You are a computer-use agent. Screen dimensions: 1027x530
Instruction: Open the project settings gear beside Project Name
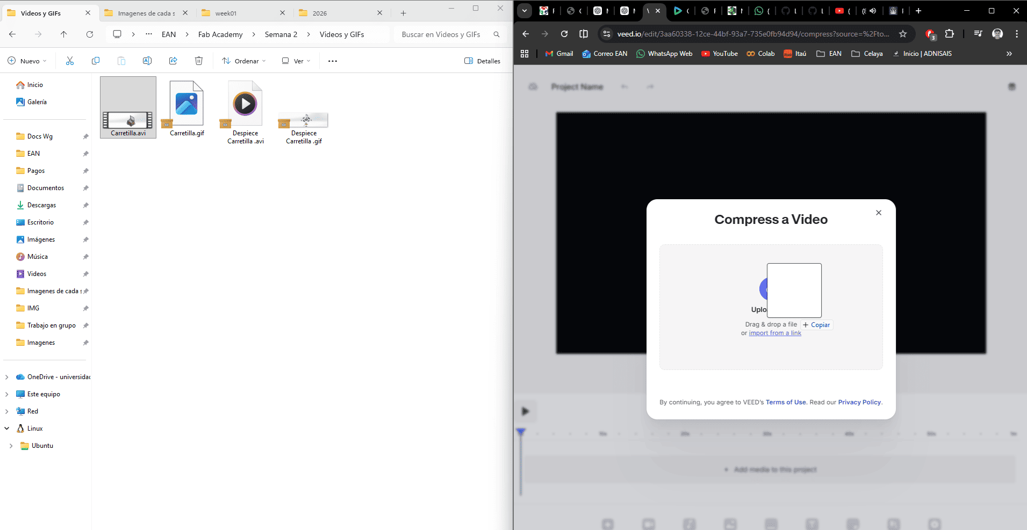tap(533, 86)
